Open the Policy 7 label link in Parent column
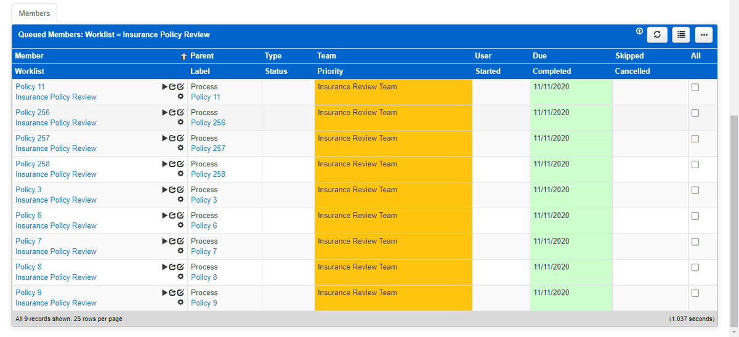The image size is (739, 337). (x=204, y=251)
